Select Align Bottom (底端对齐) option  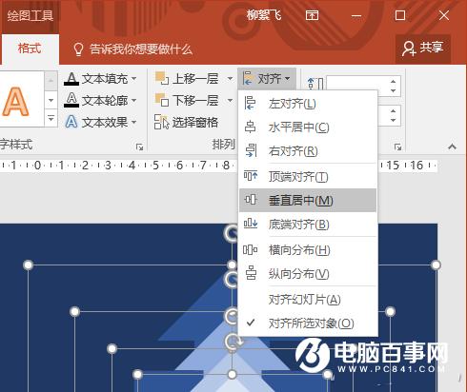click(308, 225)
